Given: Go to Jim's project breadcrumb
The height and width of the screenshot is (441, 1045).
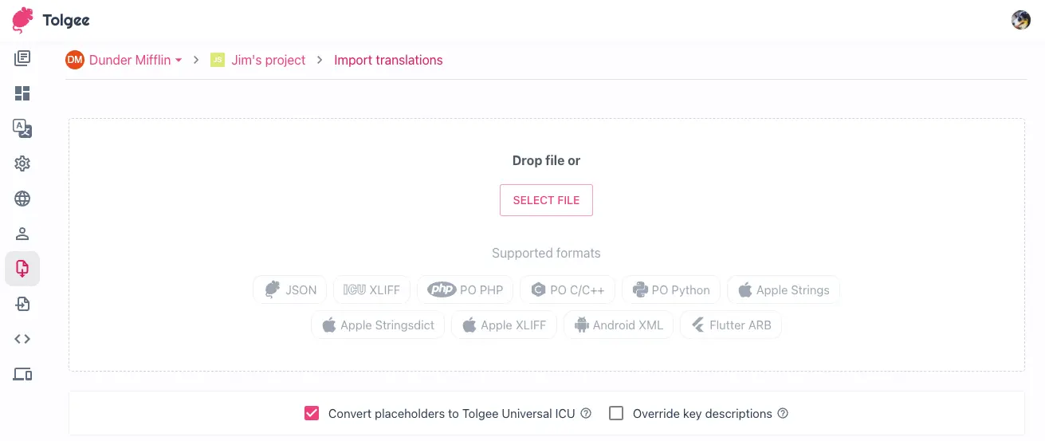Looking at the screenshot, I should (x=268, y=60).
